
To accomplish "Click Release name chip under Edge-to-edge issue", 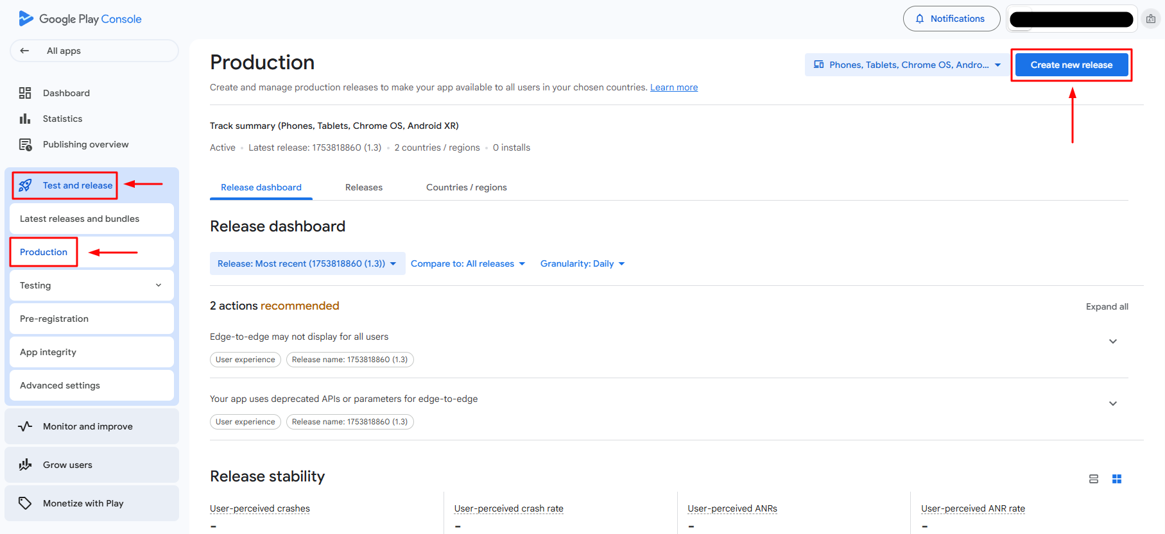I will [x=350, y=360].
